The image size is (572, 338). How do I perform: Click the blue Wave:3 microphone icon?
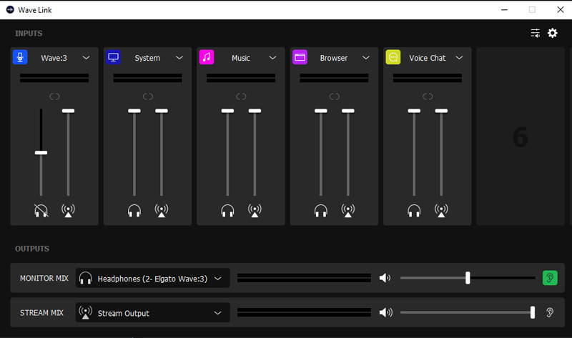[20, 58]
